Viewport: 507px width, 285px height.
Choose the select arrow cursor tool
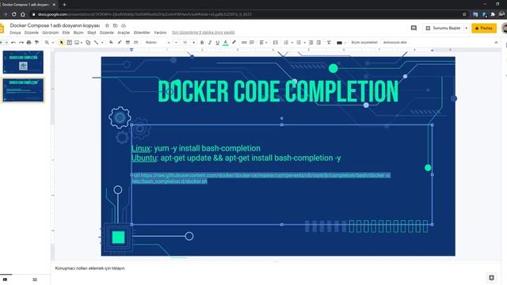pyautogui.click(x=62, y=42)
